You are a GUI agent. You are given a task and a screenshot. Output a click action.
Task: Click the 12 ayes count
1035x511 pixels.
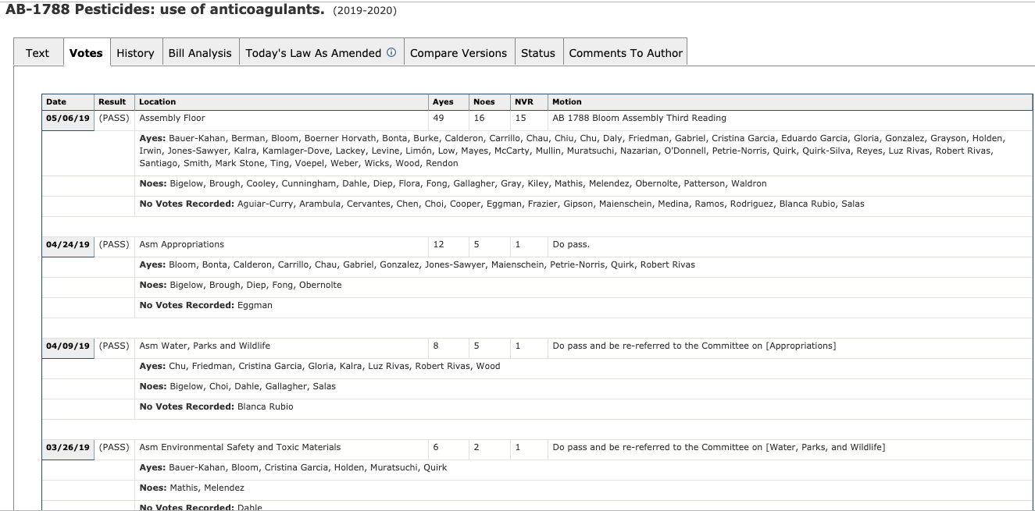tap(438, 245)
